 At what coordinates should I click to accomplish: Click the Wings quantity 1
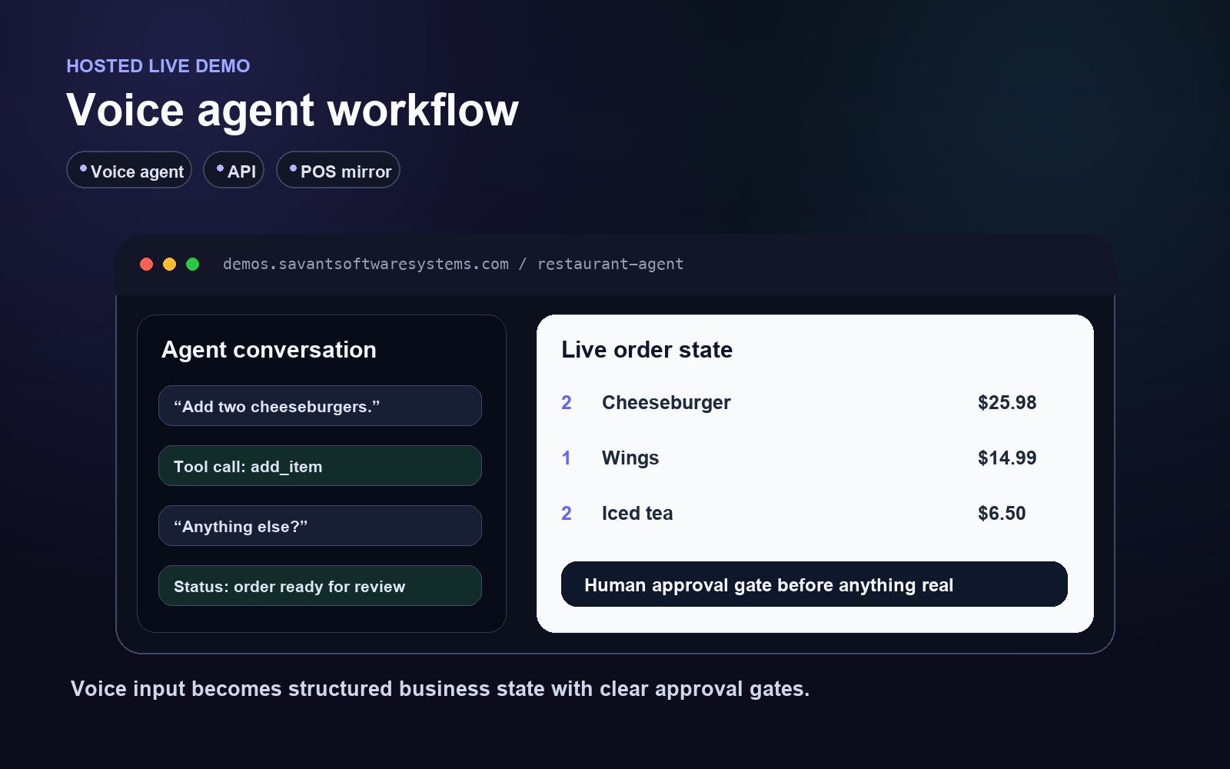567,458
